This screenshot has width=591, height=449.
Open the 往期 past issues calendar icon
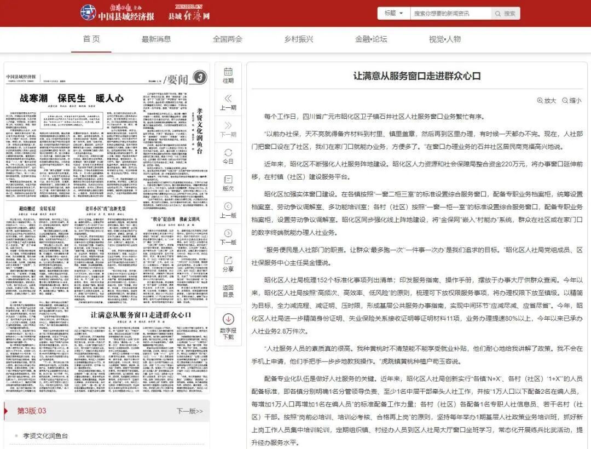[228, 76]
